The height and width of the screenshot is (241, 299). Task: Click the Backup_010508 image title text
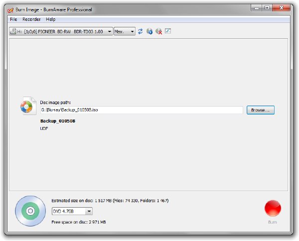58,121
